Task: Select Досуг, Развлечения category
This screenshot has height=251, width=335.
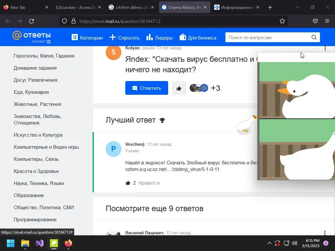Action: pyautogui.click(x=35, y=80)
